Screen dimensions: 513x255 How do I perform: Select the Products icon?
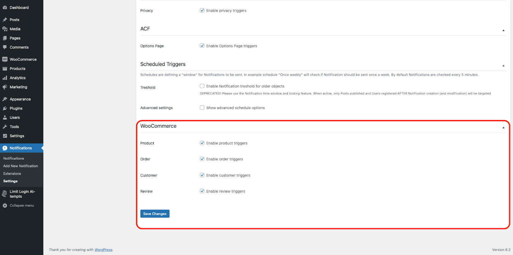pyautogui.click(x=5, y=68)
